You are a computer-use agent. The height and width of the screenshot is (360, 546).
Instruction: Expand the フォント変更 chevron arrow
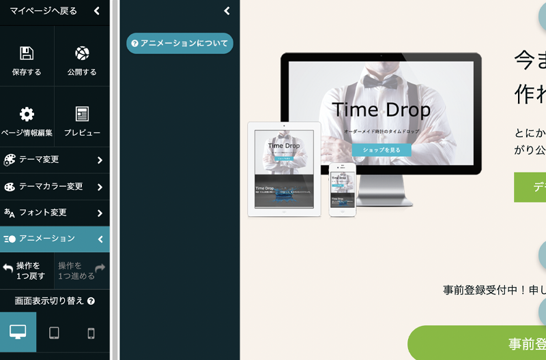pos(100,213)
